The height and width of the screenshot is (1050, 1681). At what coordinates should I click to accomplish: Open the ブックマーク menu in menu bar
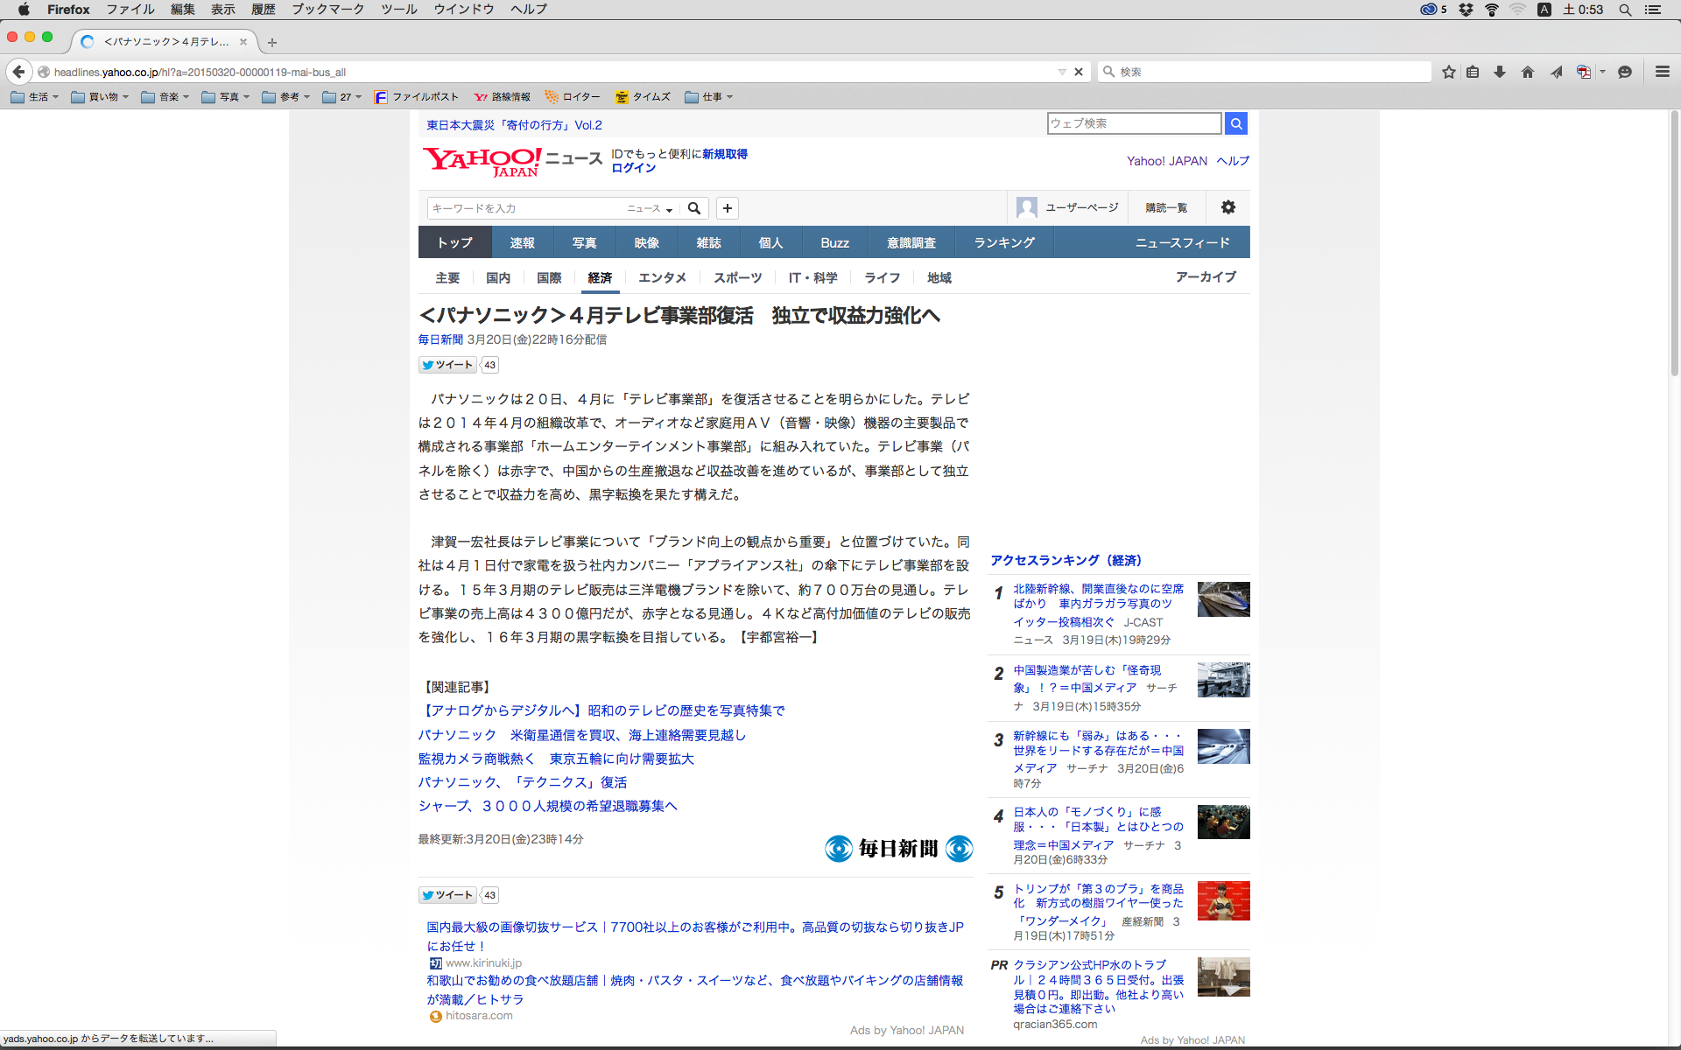coord(327,9)
